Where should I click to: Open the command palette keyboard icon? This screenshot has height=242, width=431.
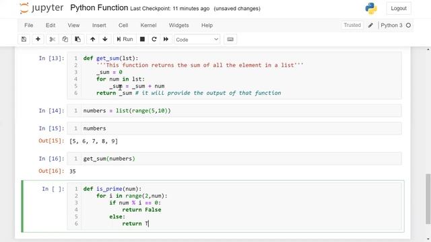coord(230,39)
